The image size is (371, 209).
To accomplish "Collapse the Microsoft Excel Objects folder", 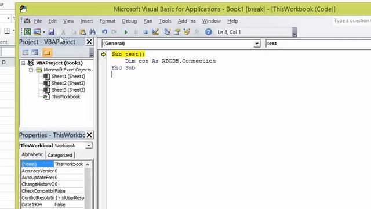I will pyautogui.click(x=31, y=70).
